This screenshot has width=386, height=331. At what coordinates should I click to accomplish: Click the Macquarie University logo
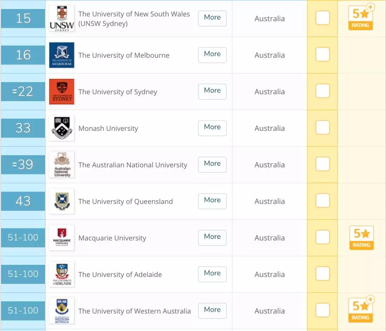pos(62,238)
